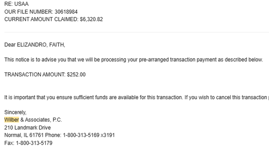Click the label CURRENT AMOUNT CLAIMED

click(x=41, y=19)
